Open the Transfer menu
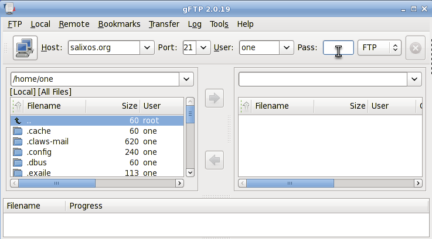Image resolution: width=432 pixels, height=239 pixels. pos(164,24)
